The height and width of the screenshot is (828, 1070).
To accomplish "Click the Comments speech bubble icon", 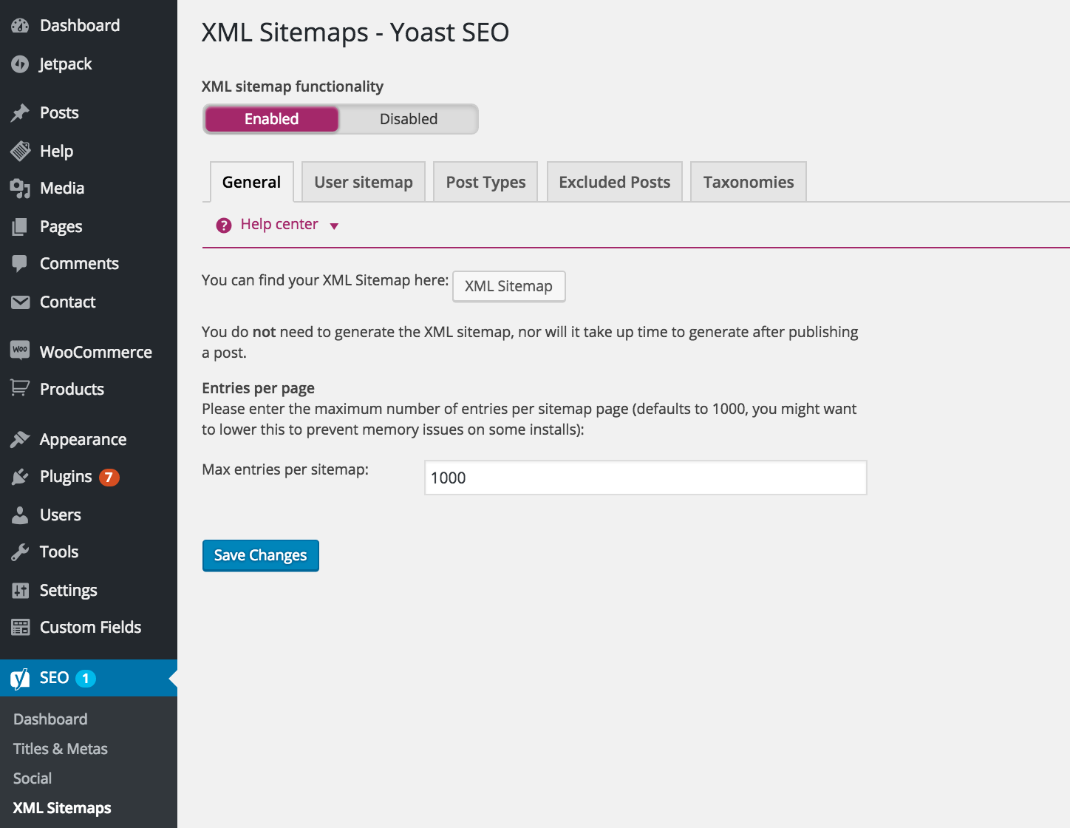I will 20,264.
